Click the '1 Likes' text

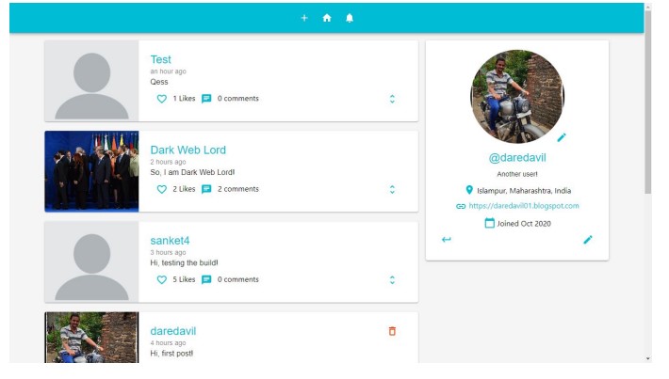[184, 99]
